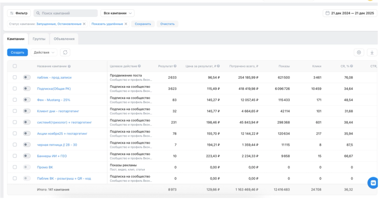Show the help icon beside Целевое действие
The width and height of the screenshot is (382, 201).
[139, 66]
